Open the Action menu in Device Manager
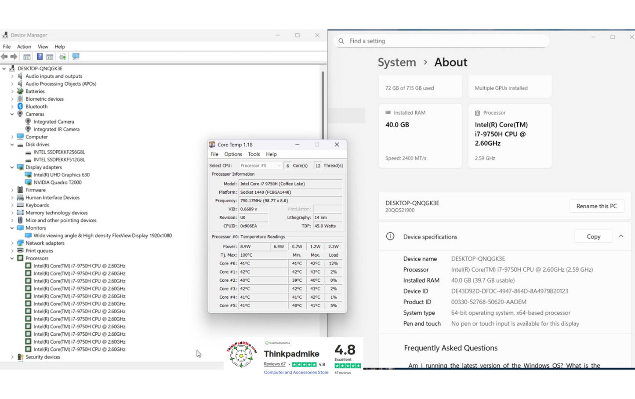This screenshot has height=399, width=635. (x=24, y=47)
